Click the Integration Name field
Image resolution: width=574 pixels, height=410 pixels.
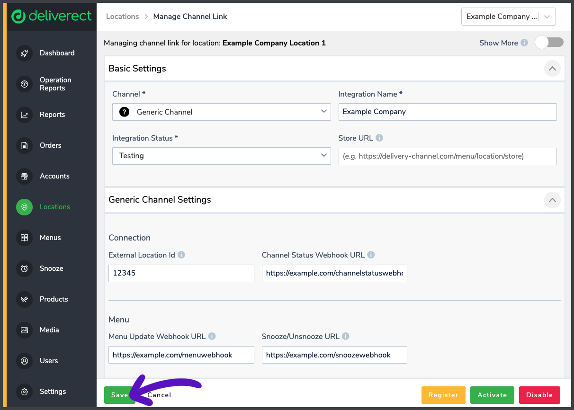448,112
